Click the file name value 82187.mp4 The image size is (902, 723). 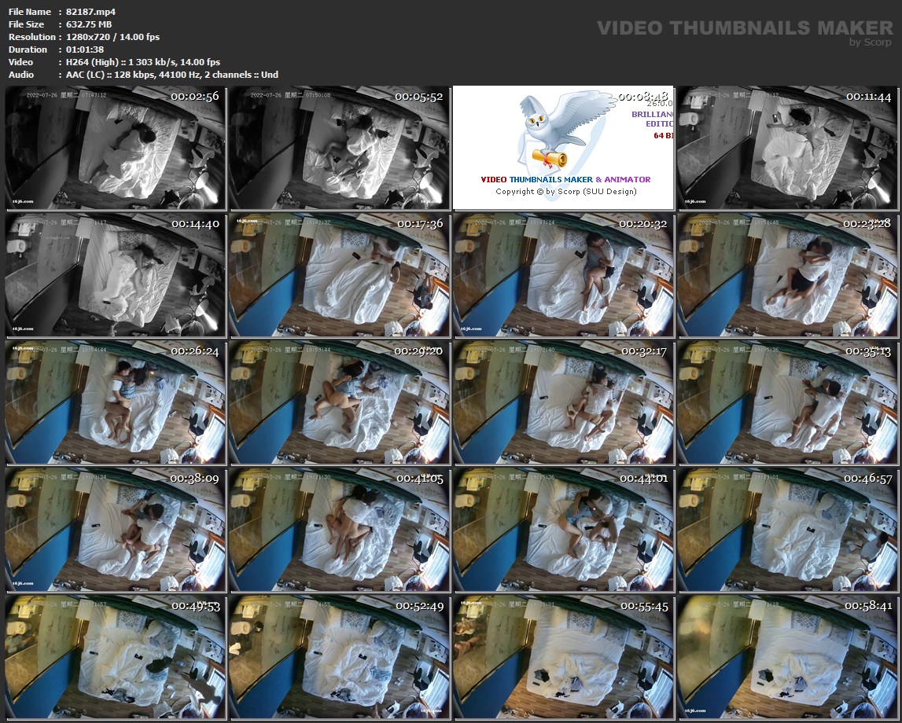[x=91, y=12]
